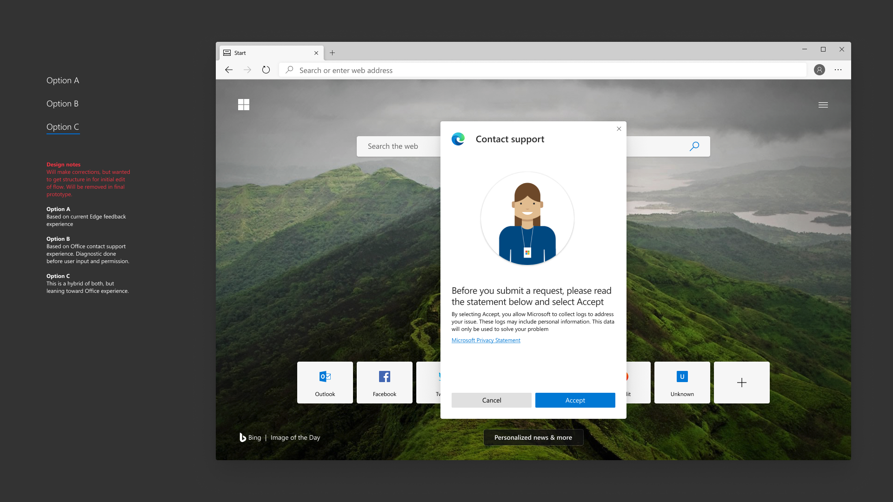Maximize the browser window

(x=823, y=49)
